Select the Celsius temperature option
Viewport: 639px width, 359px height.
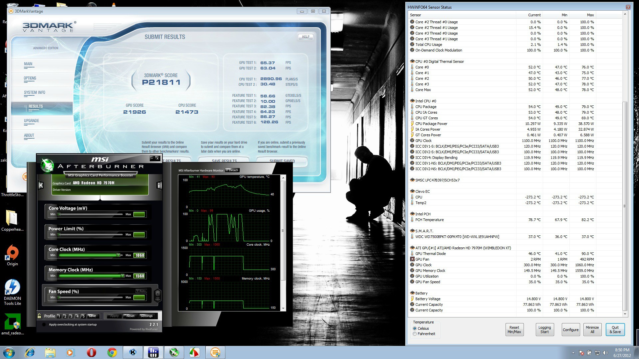click(x=421, y=328)
